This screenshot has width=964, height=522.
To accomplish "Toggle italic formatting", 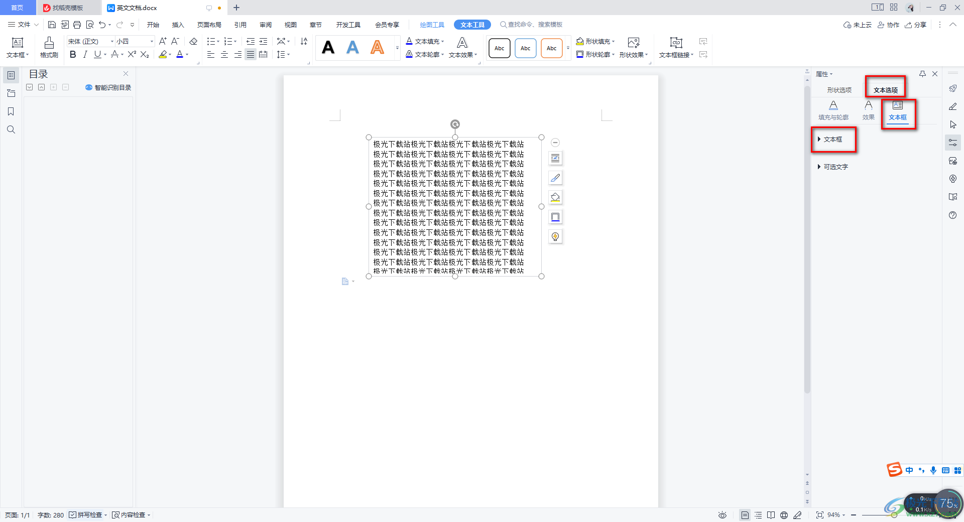I will click(x=85, y=54).
